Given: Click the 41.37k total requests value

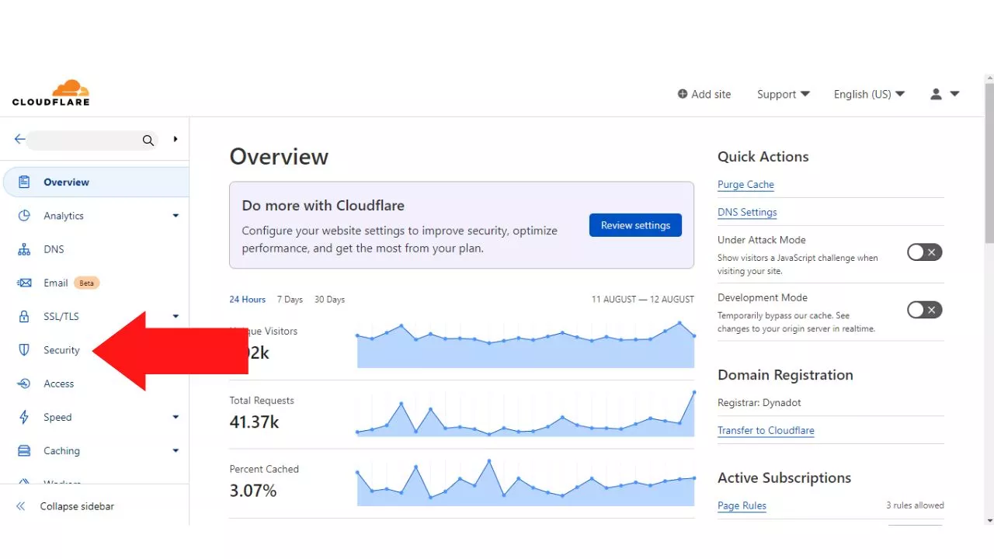Looking at the screenshot, I should pos(254,422).
